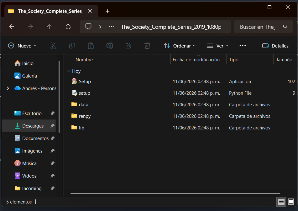
Task: Open Andrés - Personal OneDrive
Action: point(39,88)
